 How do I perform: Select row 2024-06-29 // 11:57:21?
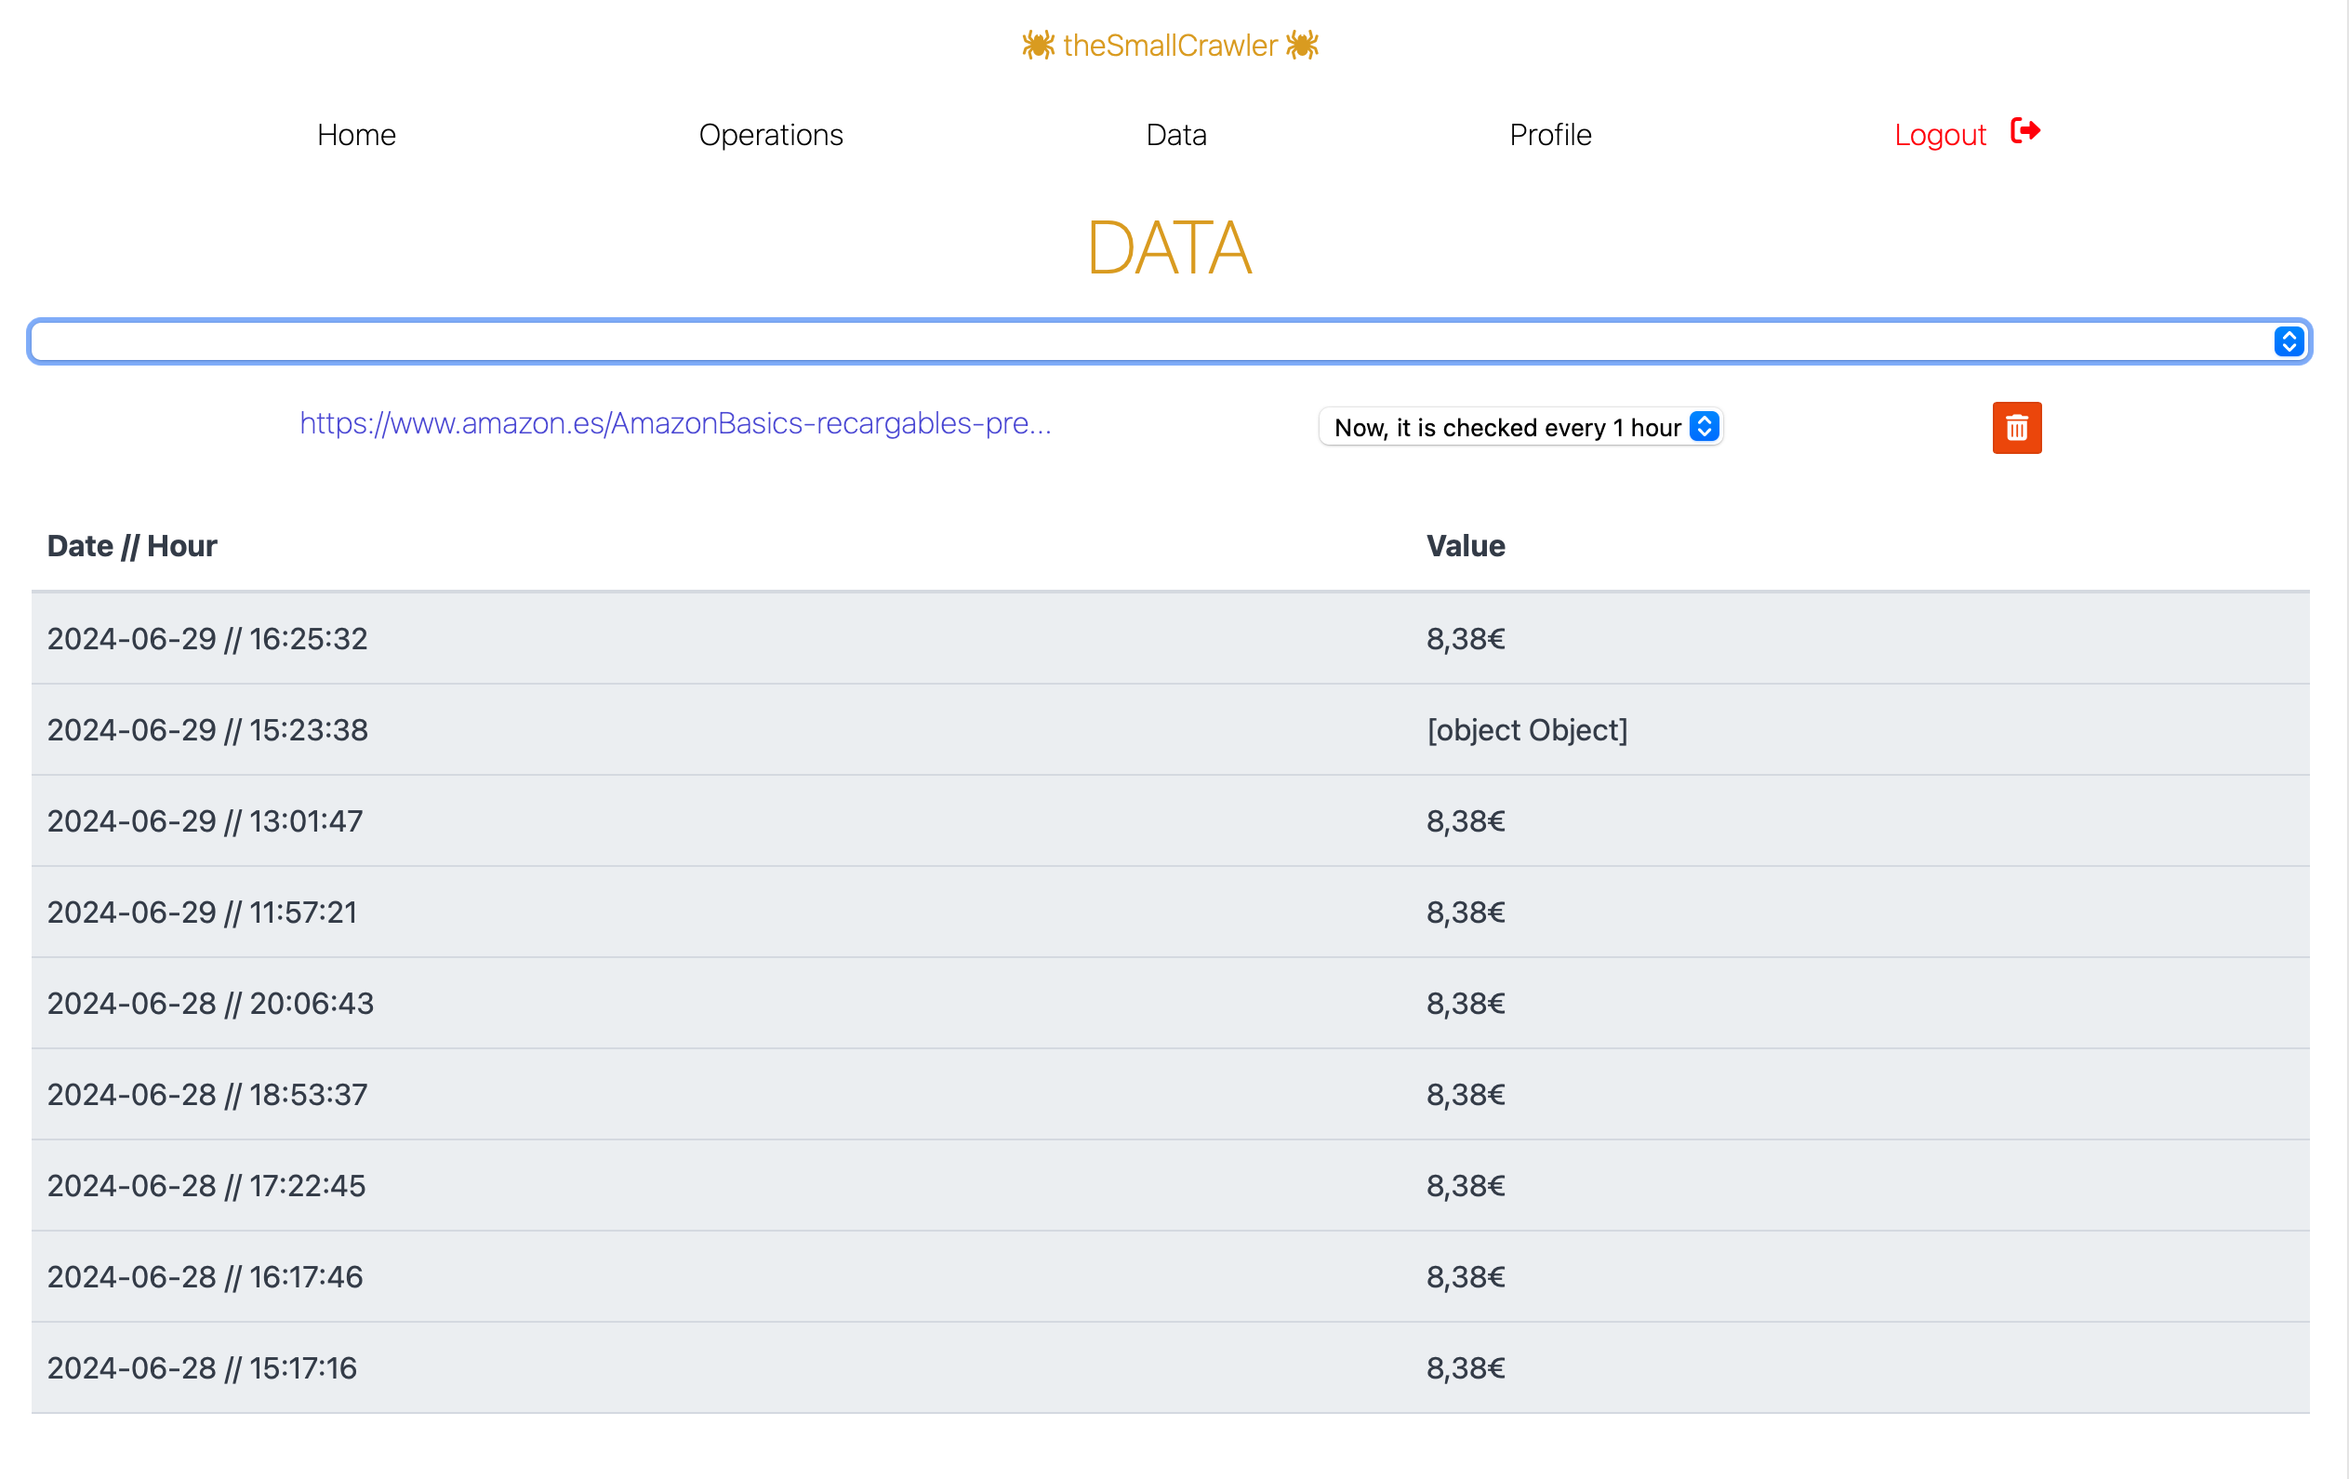coord(1170,913)
